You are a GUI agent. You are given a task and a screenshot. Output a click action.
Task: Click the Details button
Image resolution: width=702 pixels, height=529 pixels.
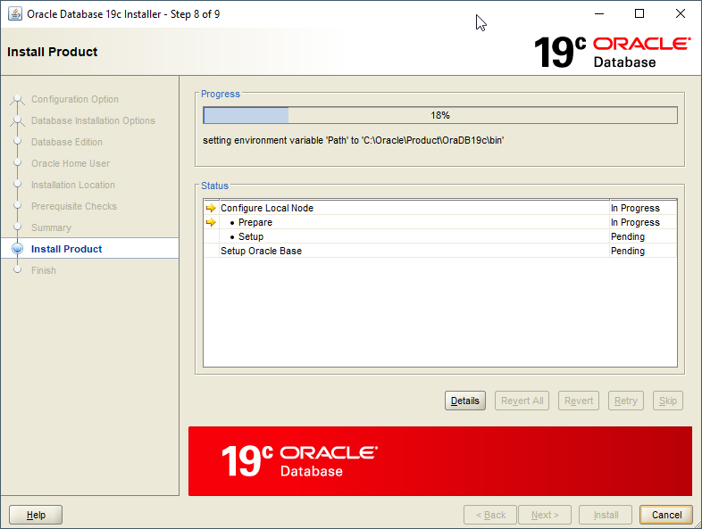pos(464,401)
